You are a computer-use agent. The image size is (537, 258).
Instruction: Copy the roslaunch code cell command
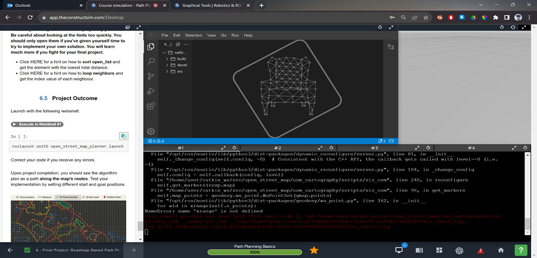point(123,136)
